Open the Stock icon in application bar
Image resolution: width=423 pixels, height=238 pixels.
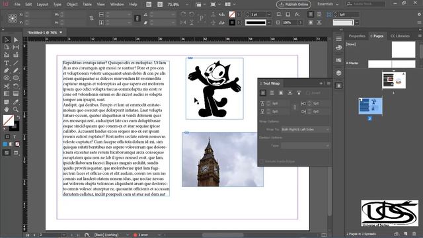point(160,5)
